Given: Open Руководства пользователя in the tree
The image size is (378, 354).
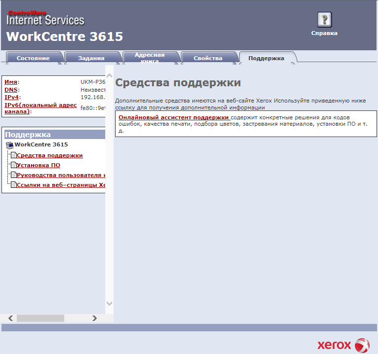Looking at the screenshot, I should [61, 175].
